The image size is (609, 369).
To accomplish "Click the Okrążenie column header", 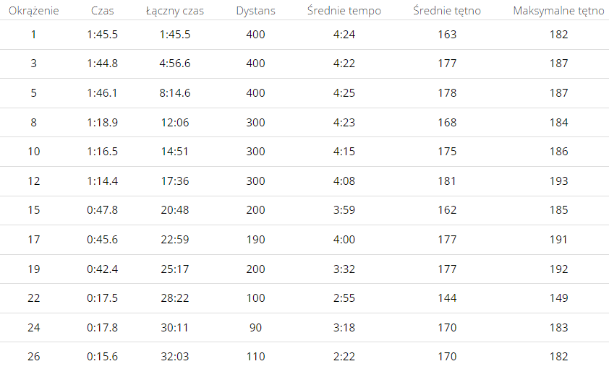I will click(x=34, y=10).
